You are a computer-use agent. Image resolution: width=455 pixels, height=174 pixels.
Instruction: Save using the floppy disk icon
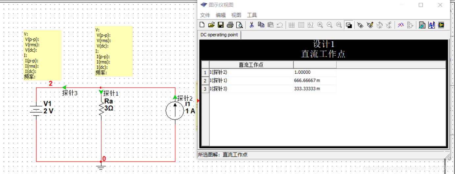point(221,25)
